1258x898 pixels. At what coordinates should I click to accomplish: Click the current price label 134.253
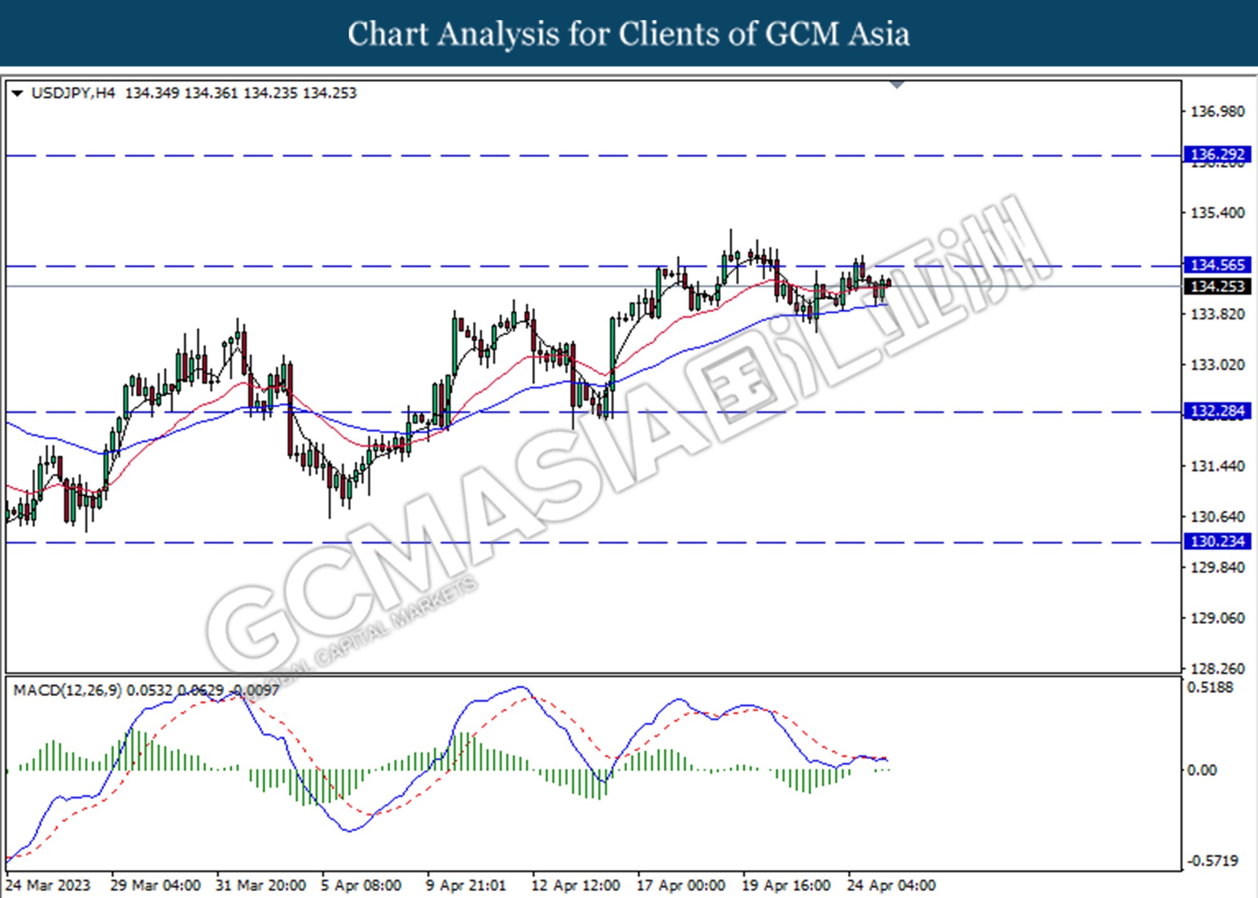tap(1217, 286)
